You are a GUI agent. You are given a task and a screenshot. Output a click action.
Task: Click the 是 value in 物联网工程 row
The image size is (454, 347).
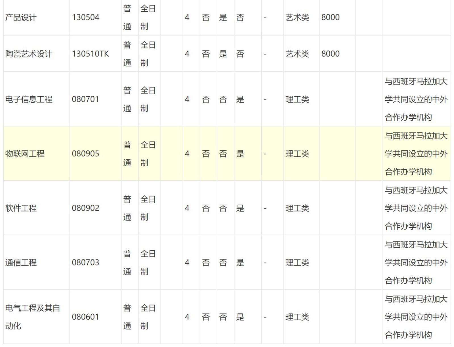tap(240, 154)
